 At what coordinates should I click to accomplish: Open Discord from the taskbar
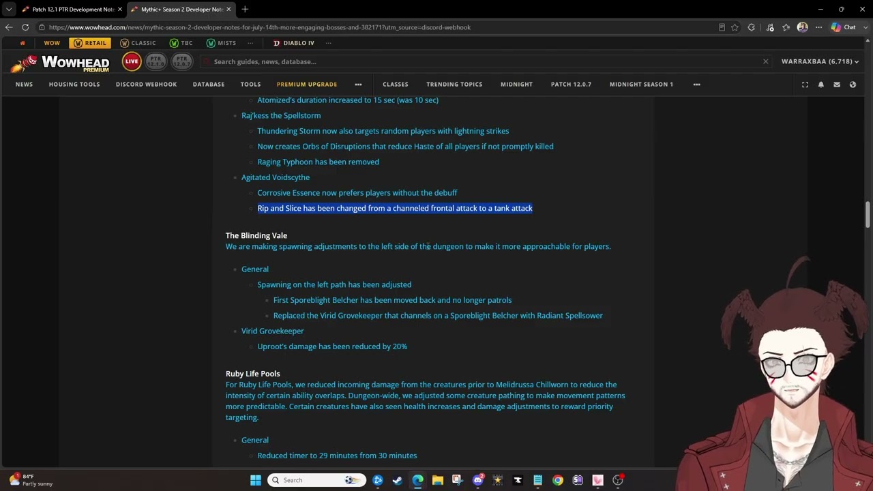(477, 480)
